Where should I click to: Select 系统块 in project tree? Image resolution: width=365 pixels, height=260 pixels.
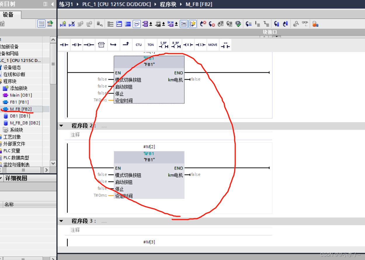[x=16, y=130]
